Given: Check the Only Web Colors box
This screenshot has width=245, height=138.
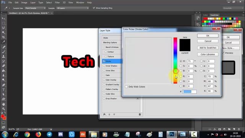Looking at the screenshot, I should [x=126, y=87].
